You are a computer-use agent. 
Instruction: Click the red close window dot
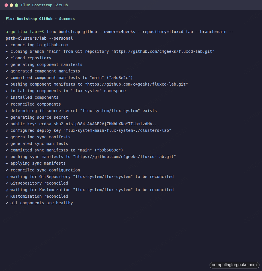pos(6,5)
